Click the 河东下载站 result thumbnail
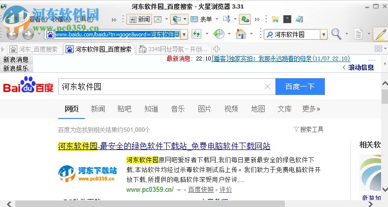Screen dimensions: 388x207 click(x=87, y=174)
